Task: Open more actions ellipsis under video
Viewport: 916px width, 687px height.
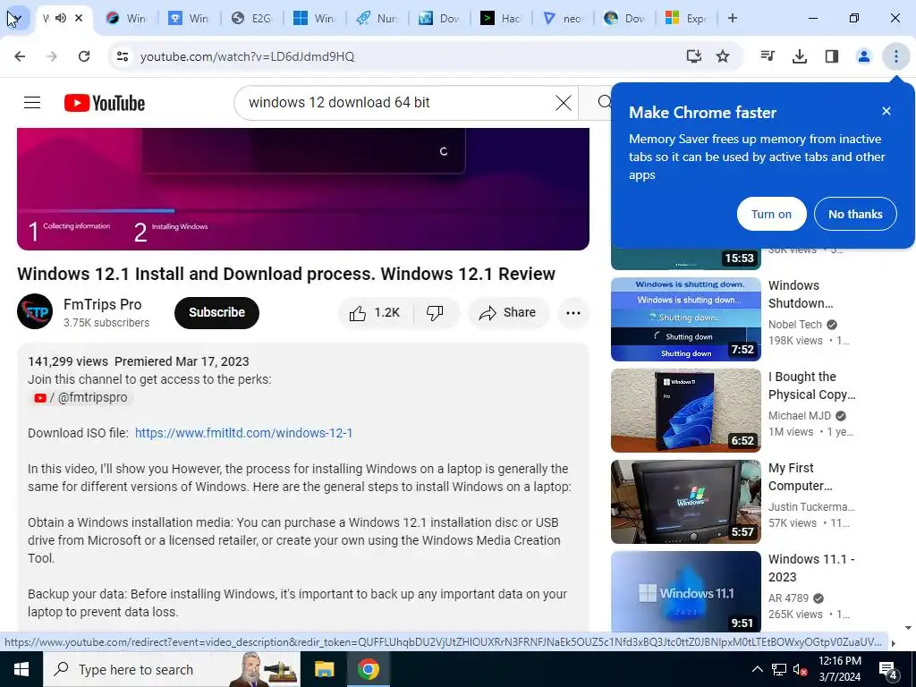Action: [x=573, y=312]
